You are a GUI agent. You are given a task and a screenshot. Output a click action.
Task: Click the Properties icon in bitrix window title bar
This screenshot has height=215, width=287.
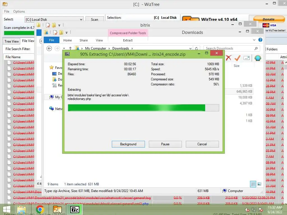point(48,25)
